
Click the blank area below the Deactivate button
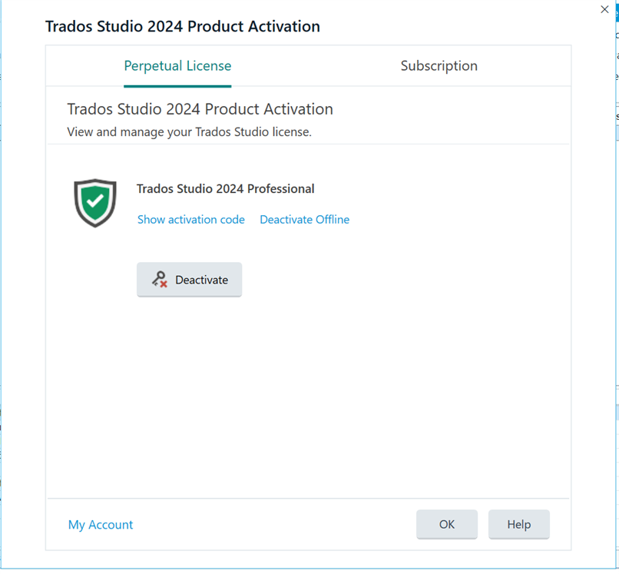pyautogui.click(x=308, y=395)
